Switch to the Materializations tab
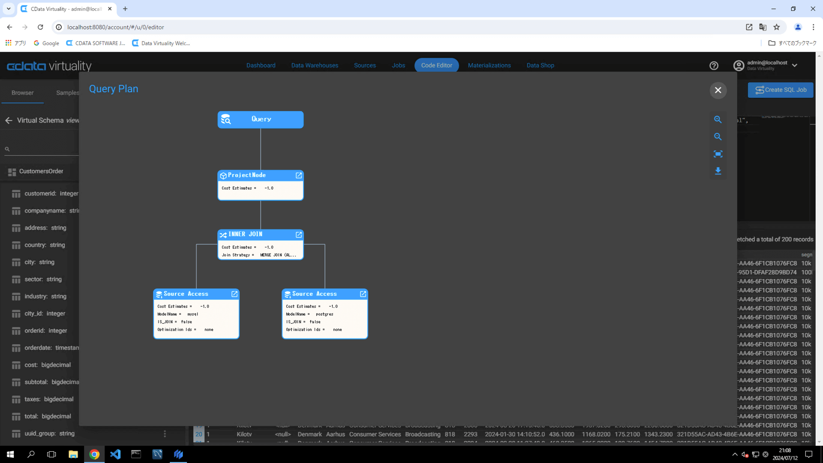The height and width of the screenshot is (463, 823). click(489, 66)
